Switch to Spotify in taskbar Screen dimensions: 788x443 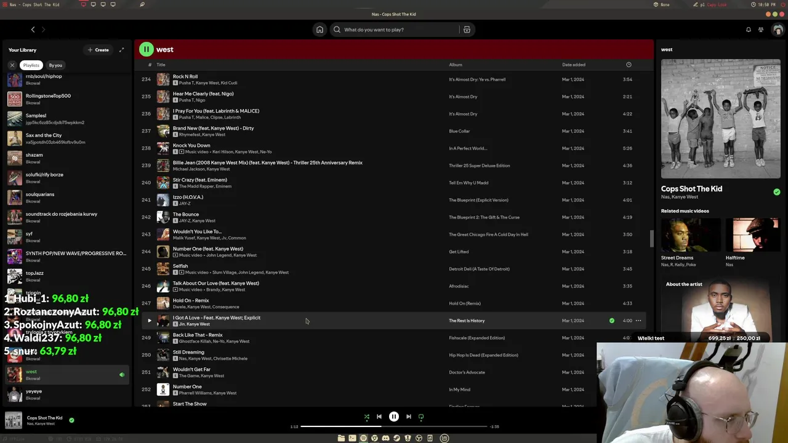tap(363, 438)
